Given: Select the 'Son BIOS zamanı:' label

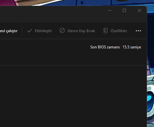Looking at the screenshot, I should pos(105,47).
